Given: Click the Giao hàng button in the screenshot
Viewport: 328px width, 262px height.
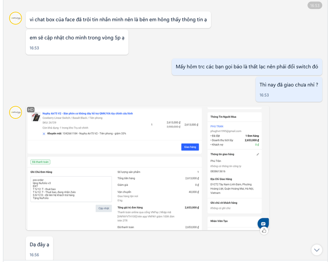Looking at the screenshot, I should click(x=190, y=147).
